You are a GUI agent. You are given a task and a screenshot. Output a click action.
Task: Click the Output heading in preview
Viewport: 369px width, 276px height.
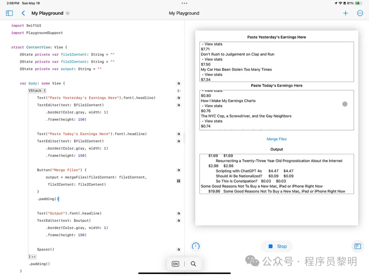pyautogui.click(x=276, y=149)
